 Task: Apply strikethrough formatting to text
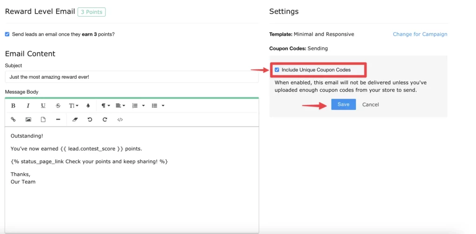58,106
